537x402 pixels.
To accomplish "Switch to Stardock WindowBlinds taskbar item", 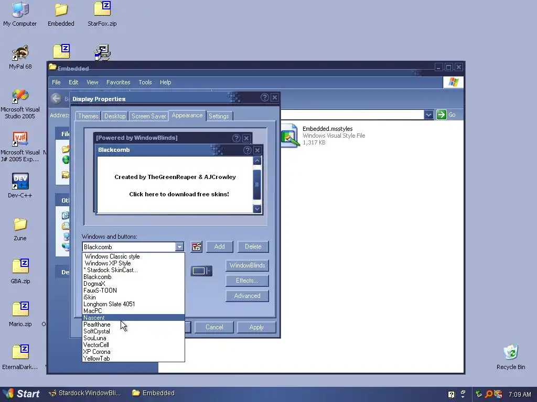I will (x=85, y=393).
